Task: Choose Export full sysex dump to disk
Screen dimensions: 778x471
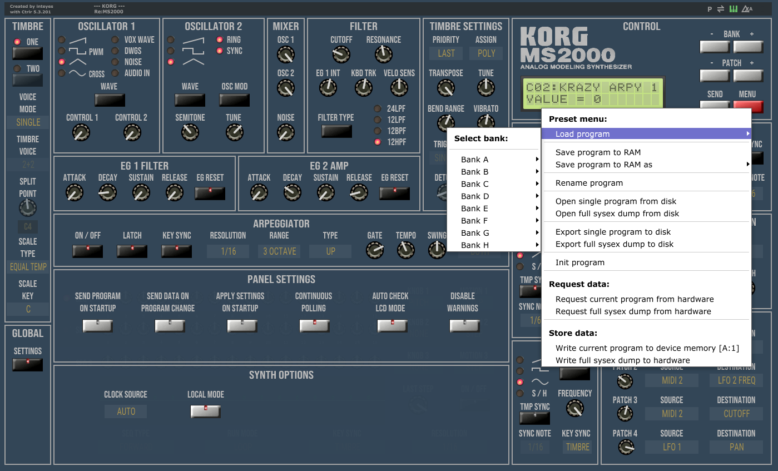Action: tap(646, 244)
